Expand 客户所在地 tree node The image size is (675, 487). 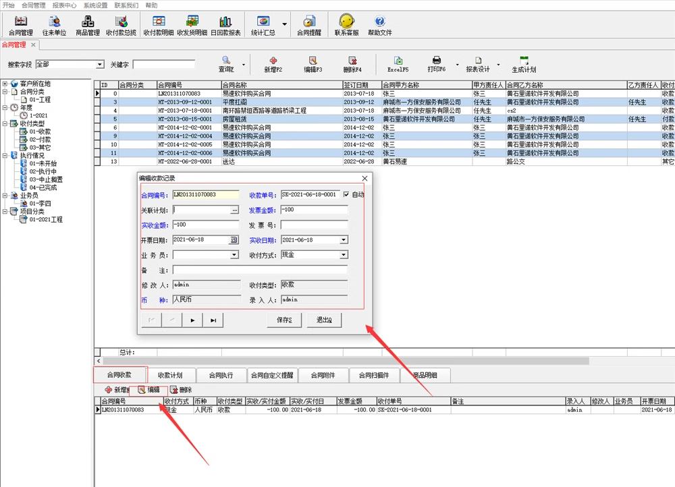coord(5,84)
